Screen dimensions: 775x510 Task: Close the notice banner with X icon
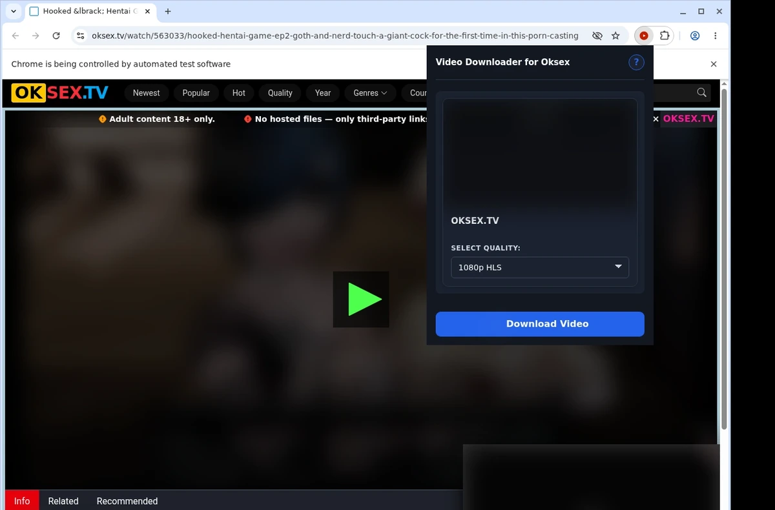tap(656, 119)
